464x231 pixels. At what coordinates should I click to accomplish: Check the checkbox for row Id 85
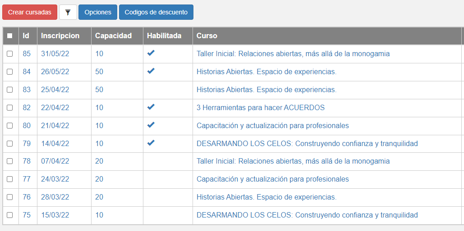[x=10, y=54]
